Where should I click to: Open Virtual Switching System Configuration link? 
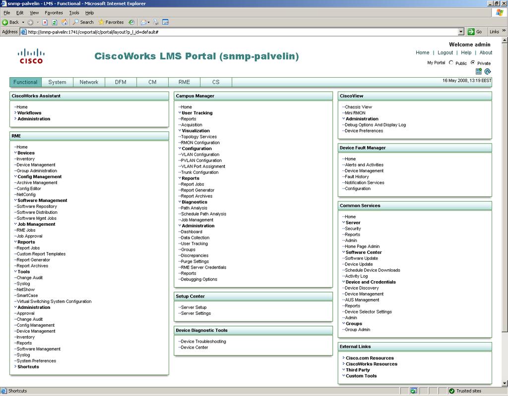tap(54, 301)
